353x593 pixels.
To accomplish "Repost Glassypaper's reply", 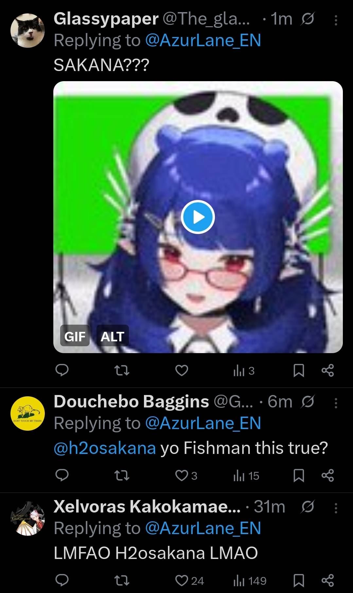I will click(x=122, y=371).
